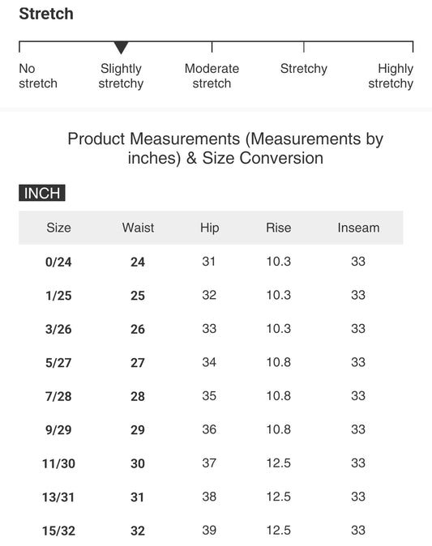Image resolution: width=432 pixels, height=546 pixels.
Task: Select the 3/26 size row
Action: (211, 329)
